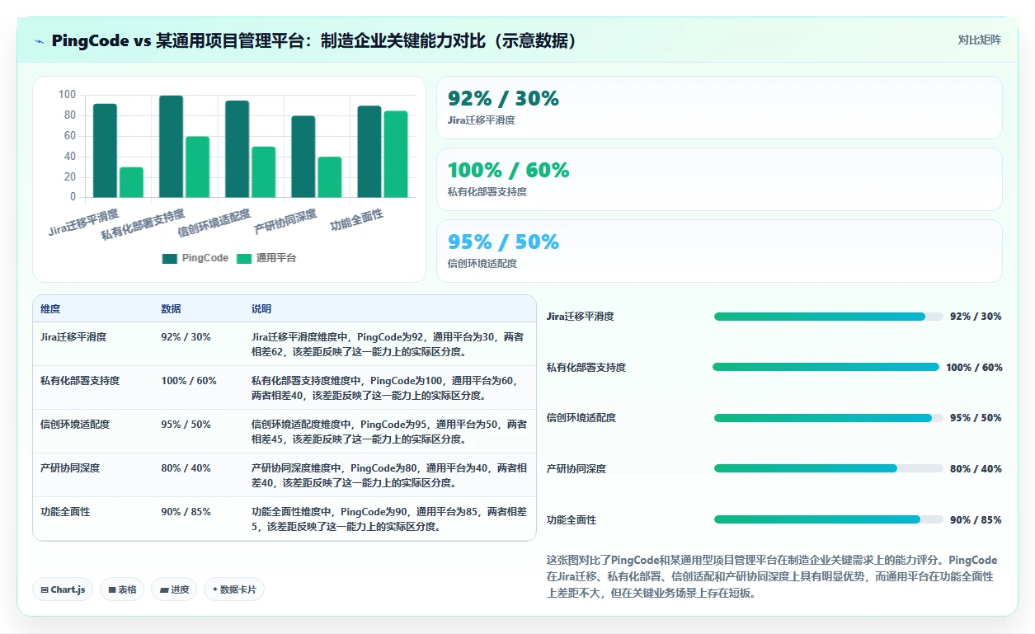
Task: Click the chart title PingCode vs 某通用项目管理平台
Action: (313, 41)
